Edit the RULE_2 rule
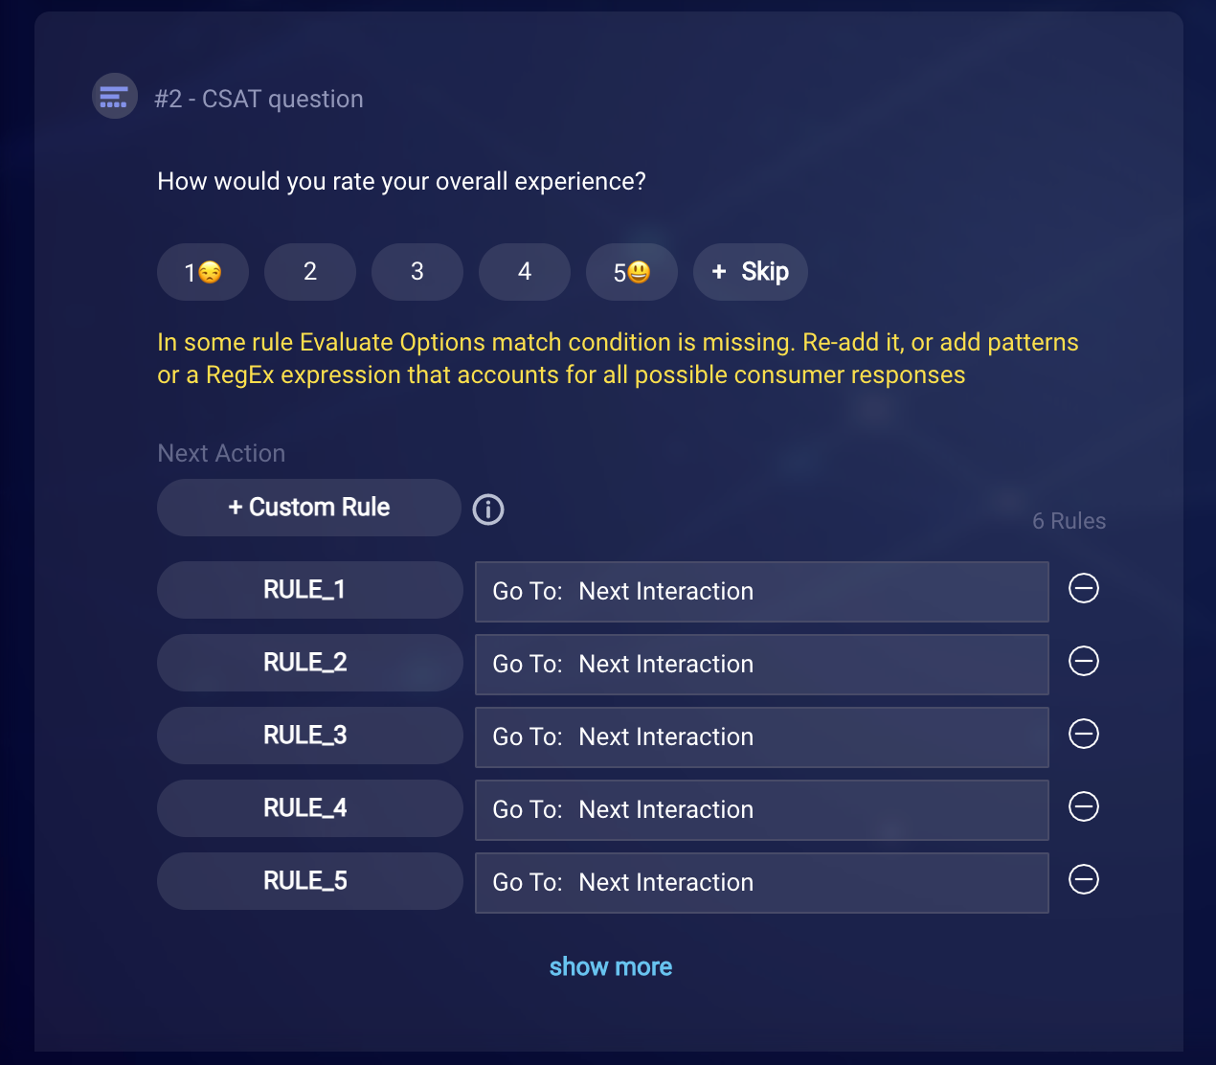Viewport: 1216px width, 1065px height. (310, 663)
